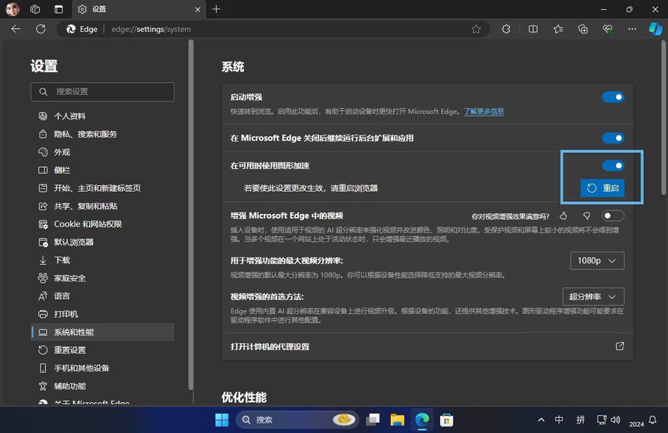Open 下载 settings page
668x433 pixels.
pos(102,260)
